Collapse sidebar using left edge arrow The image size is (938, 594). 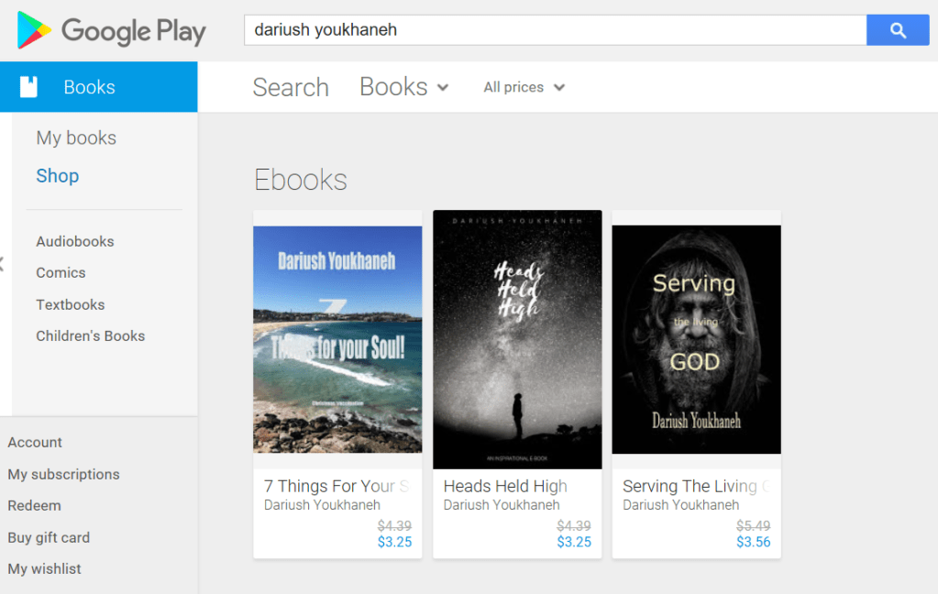pos(3,265)
